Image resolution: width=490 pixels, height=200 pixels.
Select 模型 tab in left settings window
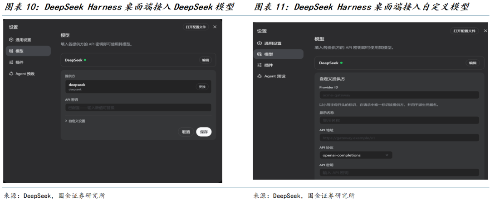tap(28, 51)
